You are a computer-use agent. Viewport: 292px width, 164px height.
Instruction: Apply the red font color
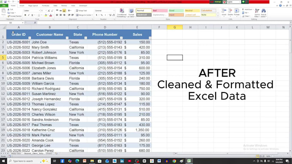tap(51, 15)
